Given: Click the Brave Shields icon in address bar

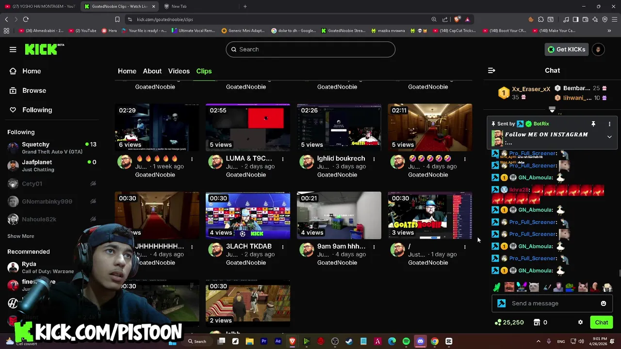Looking at the screenshot, I should pos(457,19).
